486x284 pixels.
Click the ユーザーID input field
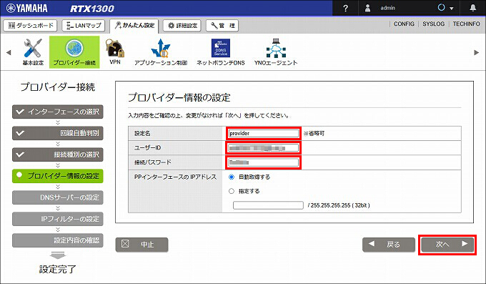click(264, 148)
